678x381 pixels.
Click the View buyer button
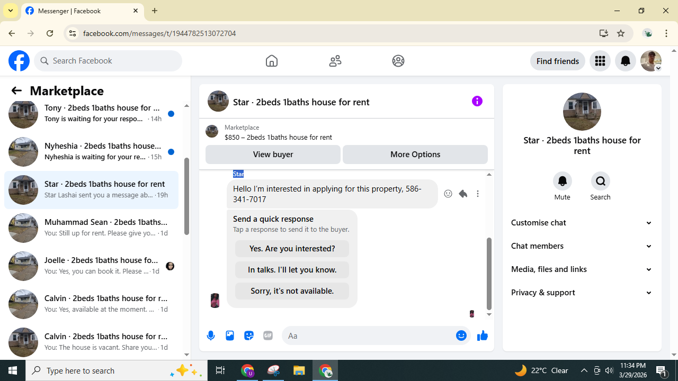(273, 155)
